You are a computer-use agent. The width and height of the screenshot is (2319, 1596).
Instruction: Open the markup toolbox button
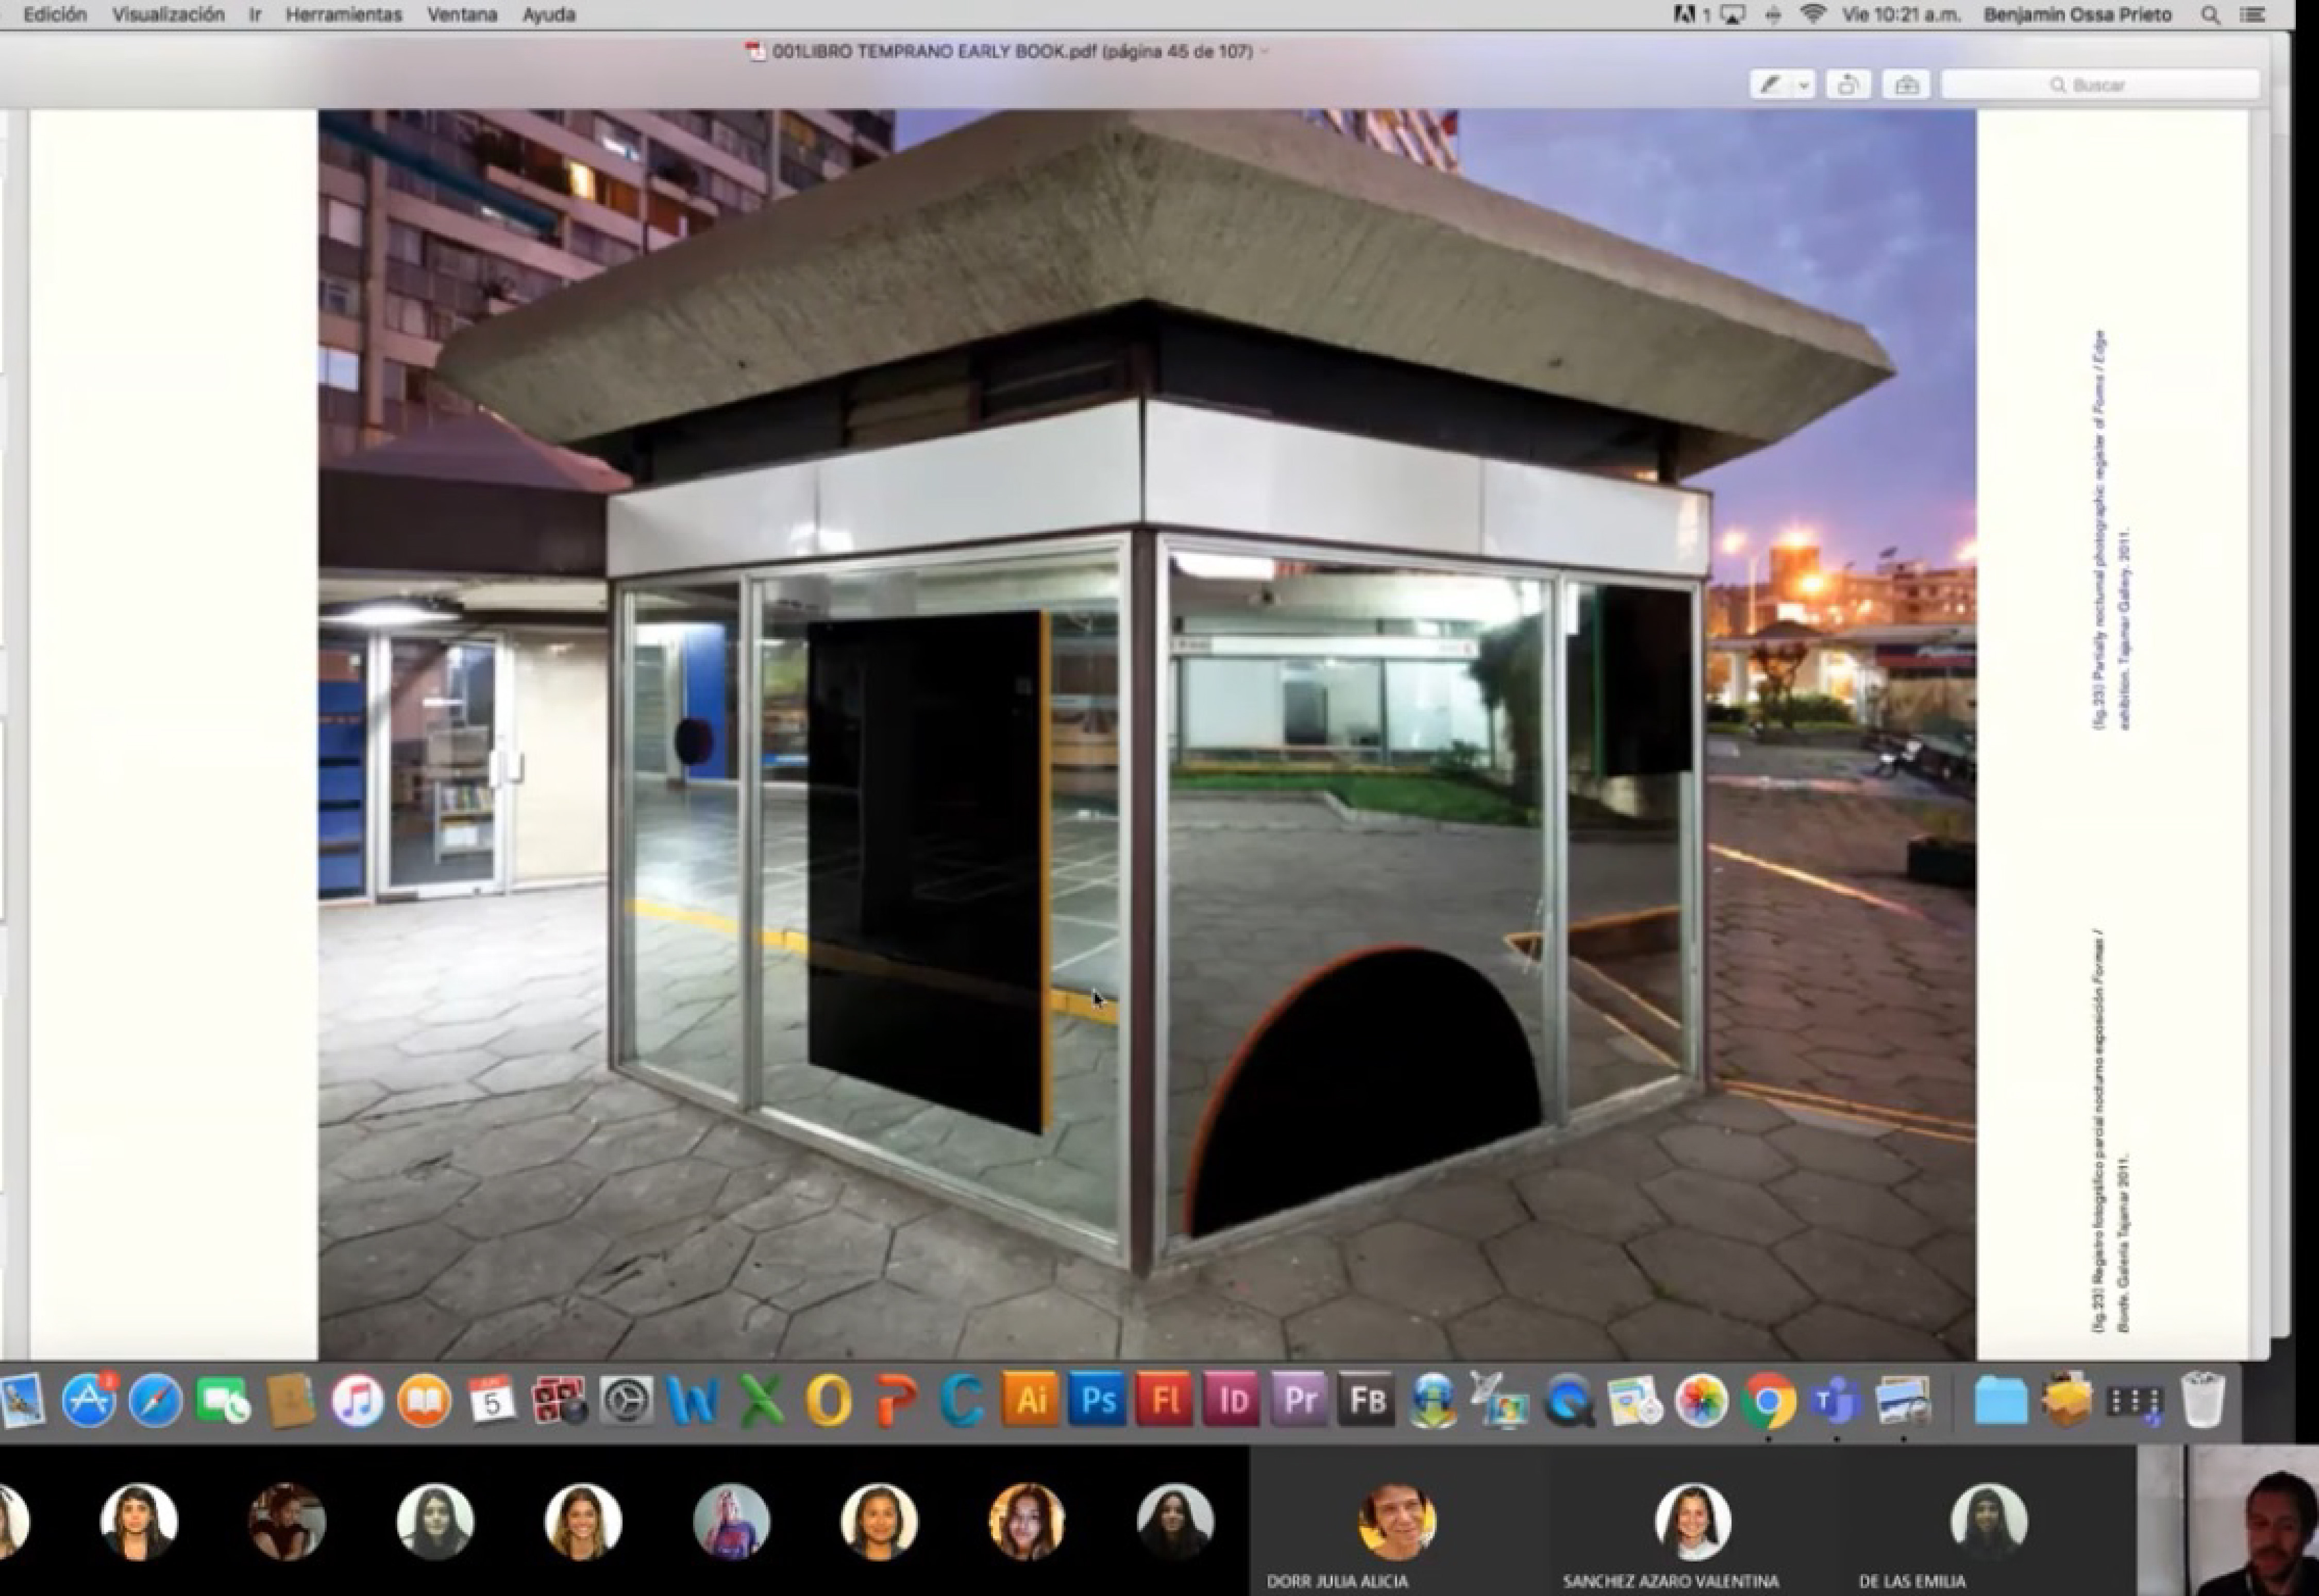(x=1906, y=85)
